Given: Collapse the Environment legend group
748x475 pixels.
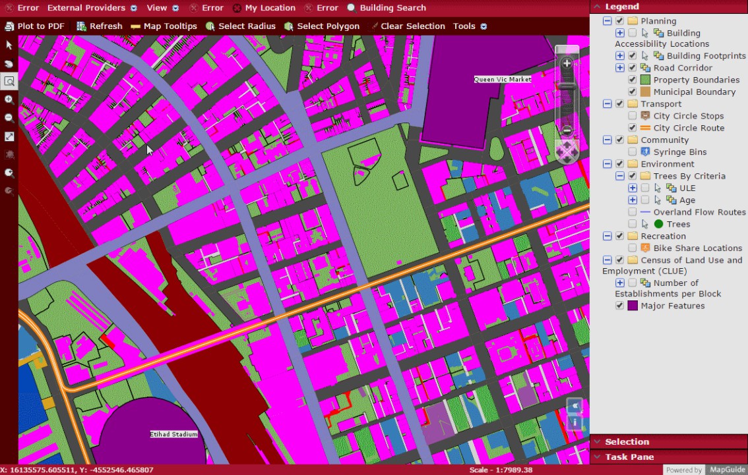Looking at the screenshot, I should [x=607, y=163].
